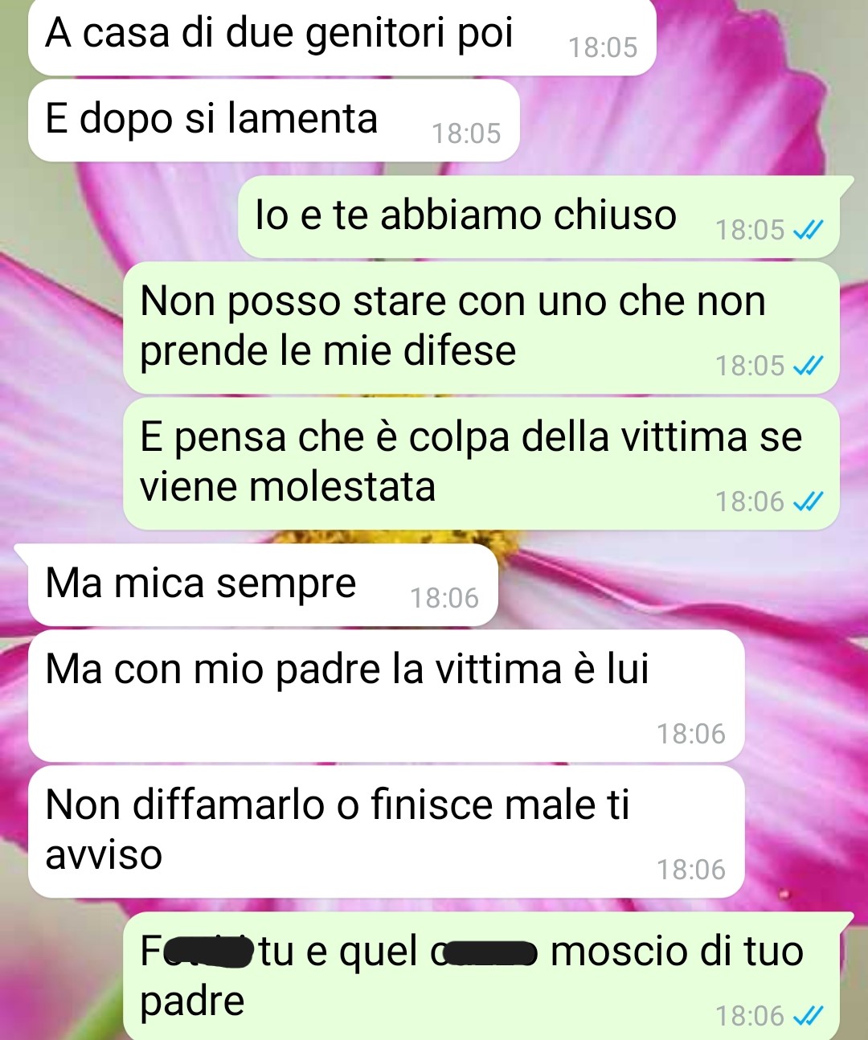
Task: Click read ticks on last message ending 'padre'
Action: tap(808, 1017)
